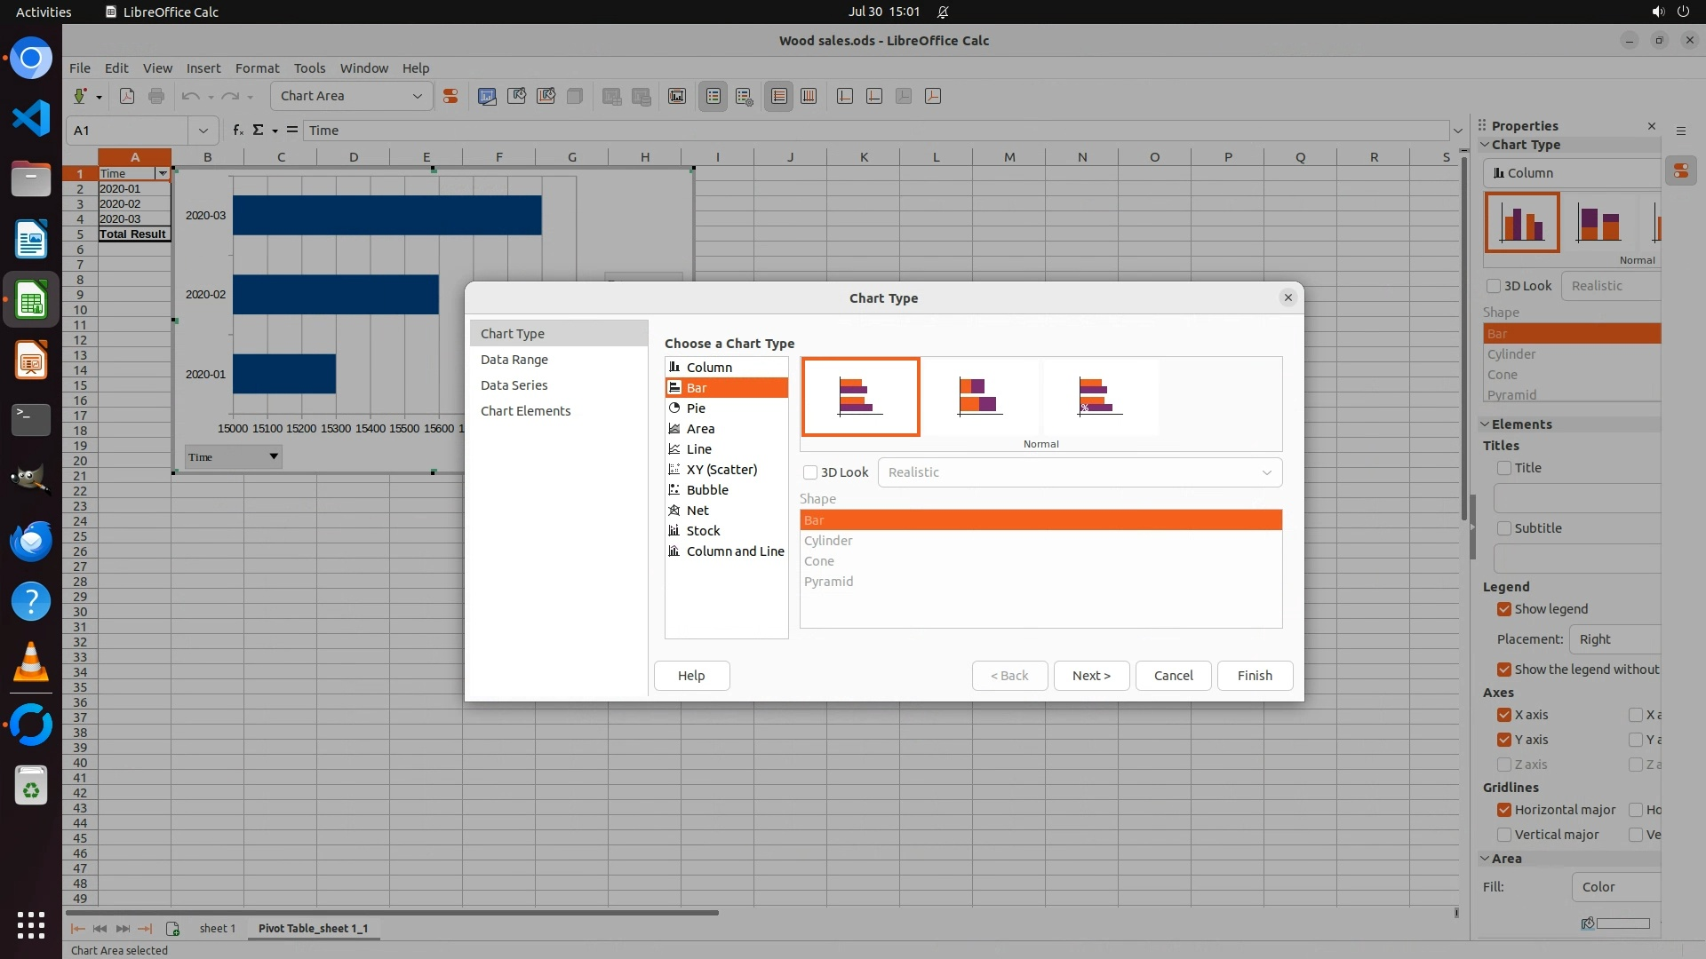Open the Format menu
The height and width of the screenshot is (959, 1706).
click(257, 68)
